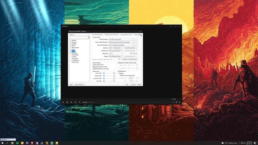The width and height of the screenshot is (258, 145).
Task: Expand the Playback tree node
Action: point(71,42)
